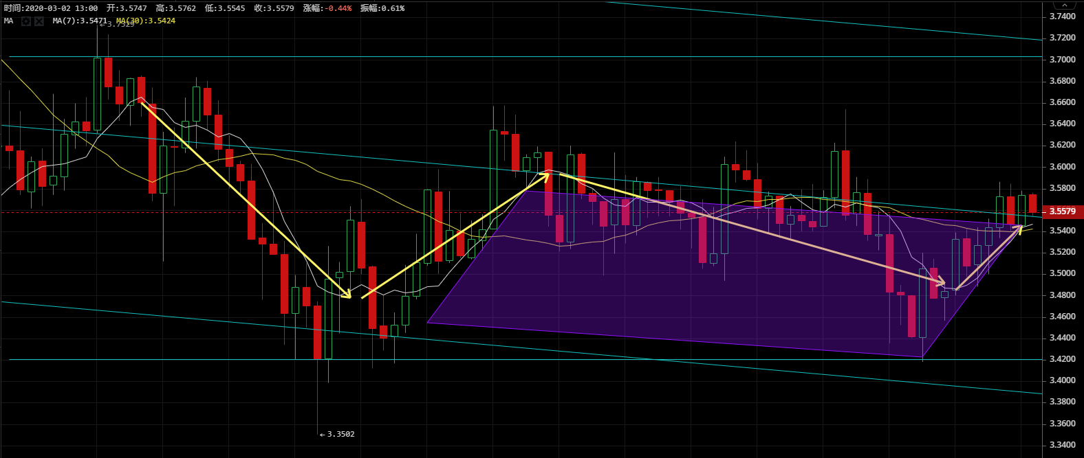Click the high price 高:3.5762
The height and width of the screenshot is (458, 1084).
[176, 8]
